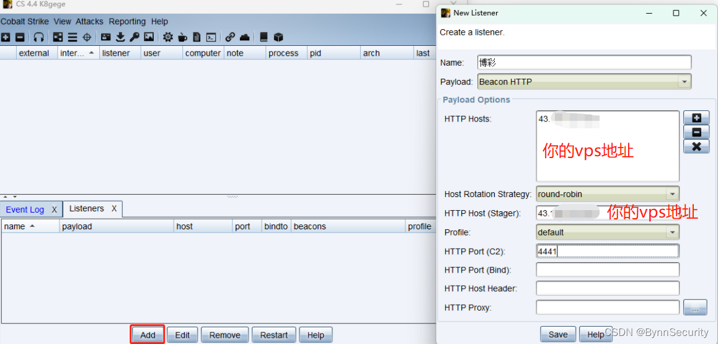Click Add to create a listener
This screenshot has width=718, height=344.
(148, 335)
